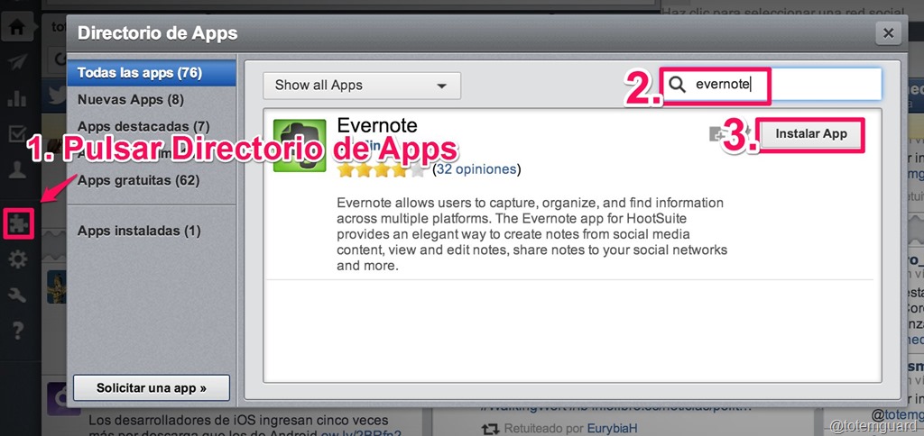Click the Instalar App button for Evernote
The width and height of the screenshot is (924, 436).
(811, 134)
